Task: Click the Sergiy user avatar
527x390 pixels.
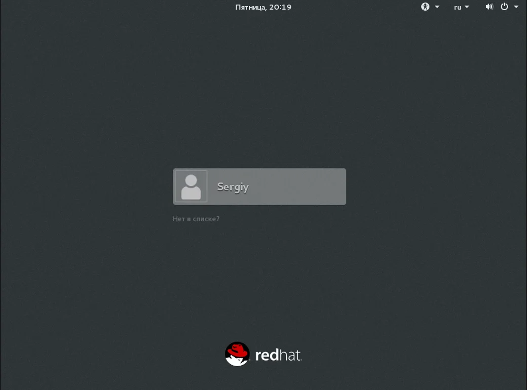Action: coord(191,186)
